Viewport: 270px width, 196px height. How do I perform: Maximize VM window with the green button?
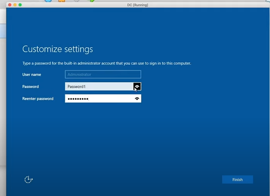(20, 5)
